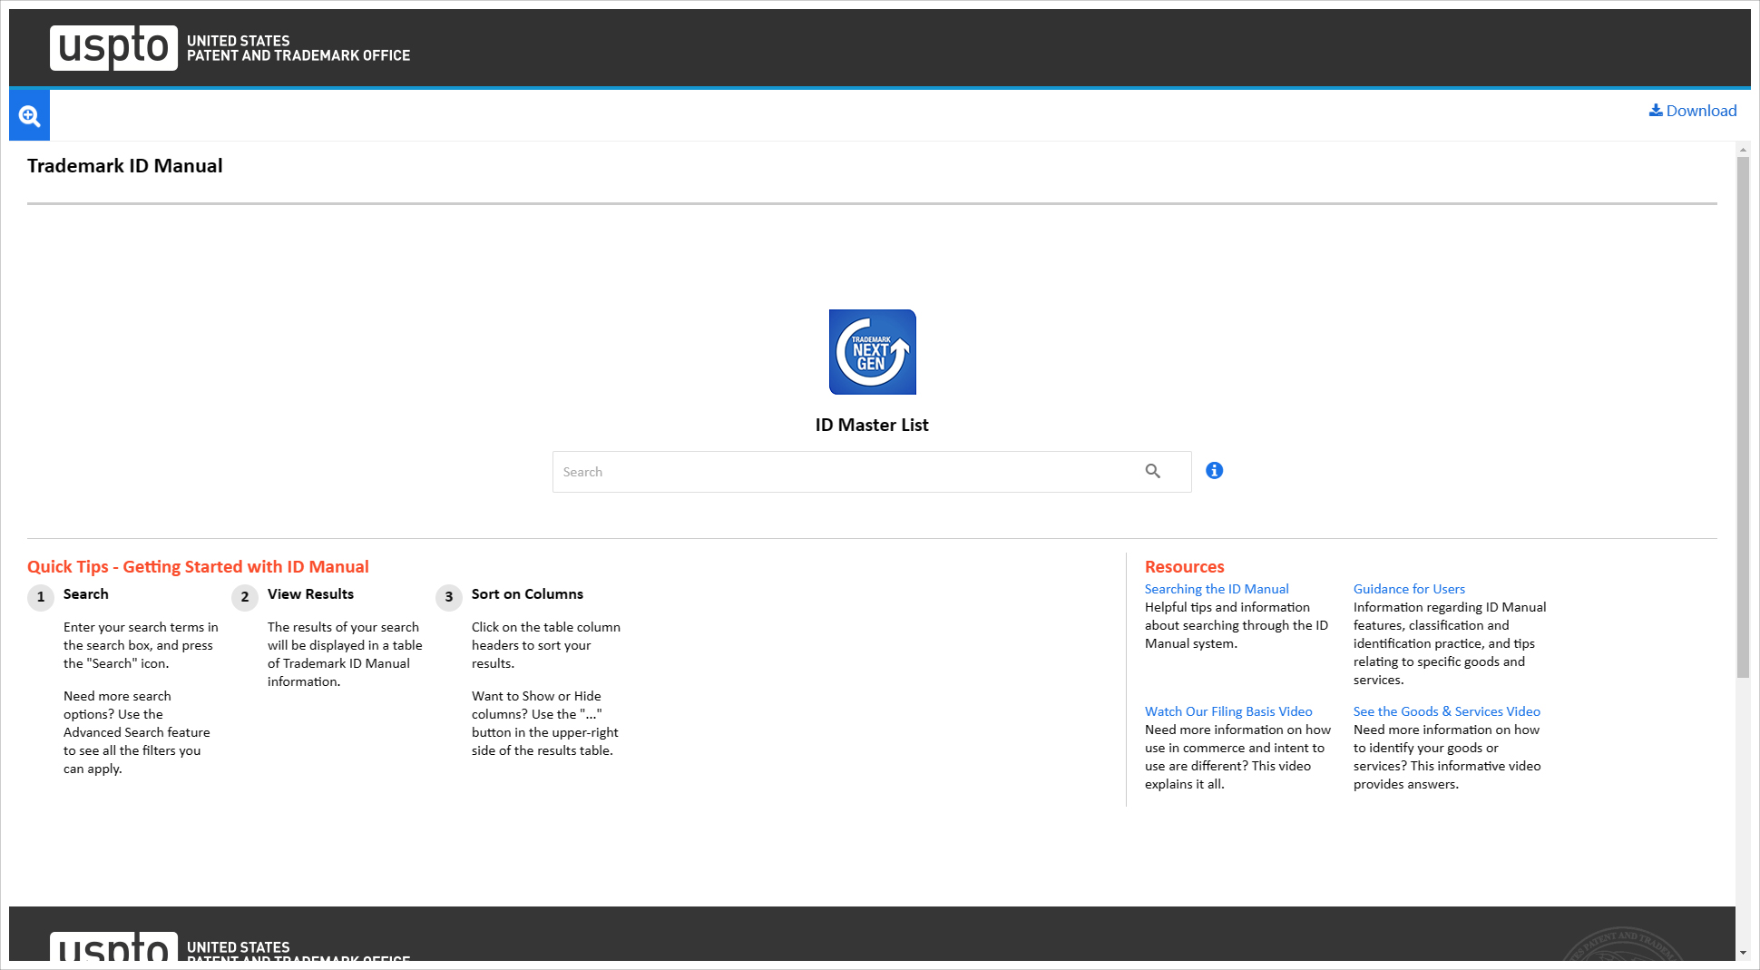Click the step 1 Search number circle
This screenshot has width=1760, height=970.
point(41,597)
